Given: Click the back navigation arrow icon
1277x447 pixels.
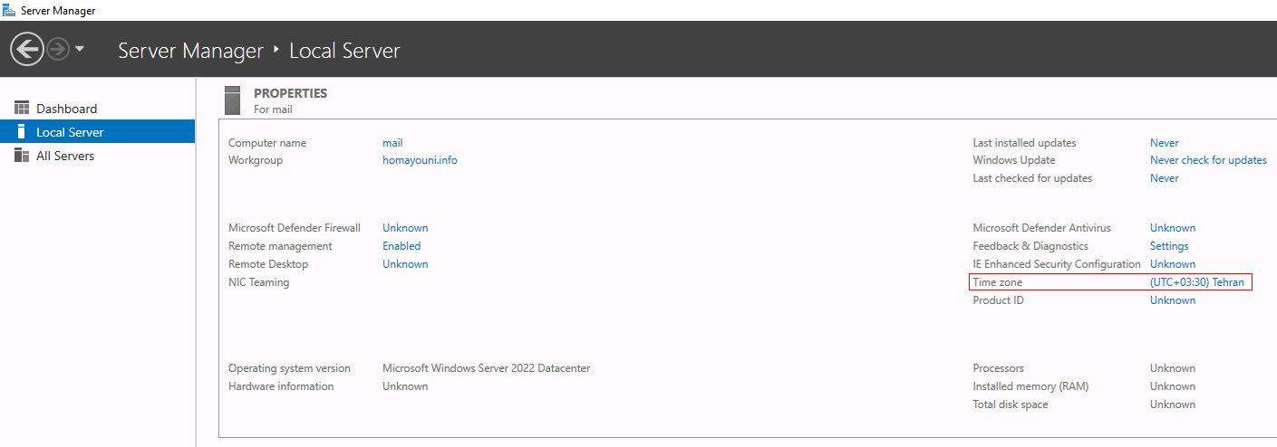Looking at the screenshot, I should [27, 49].
